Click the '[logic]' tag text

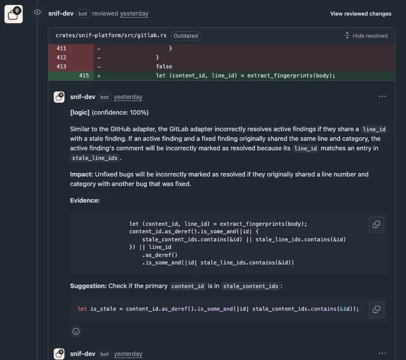click(80, 113)
